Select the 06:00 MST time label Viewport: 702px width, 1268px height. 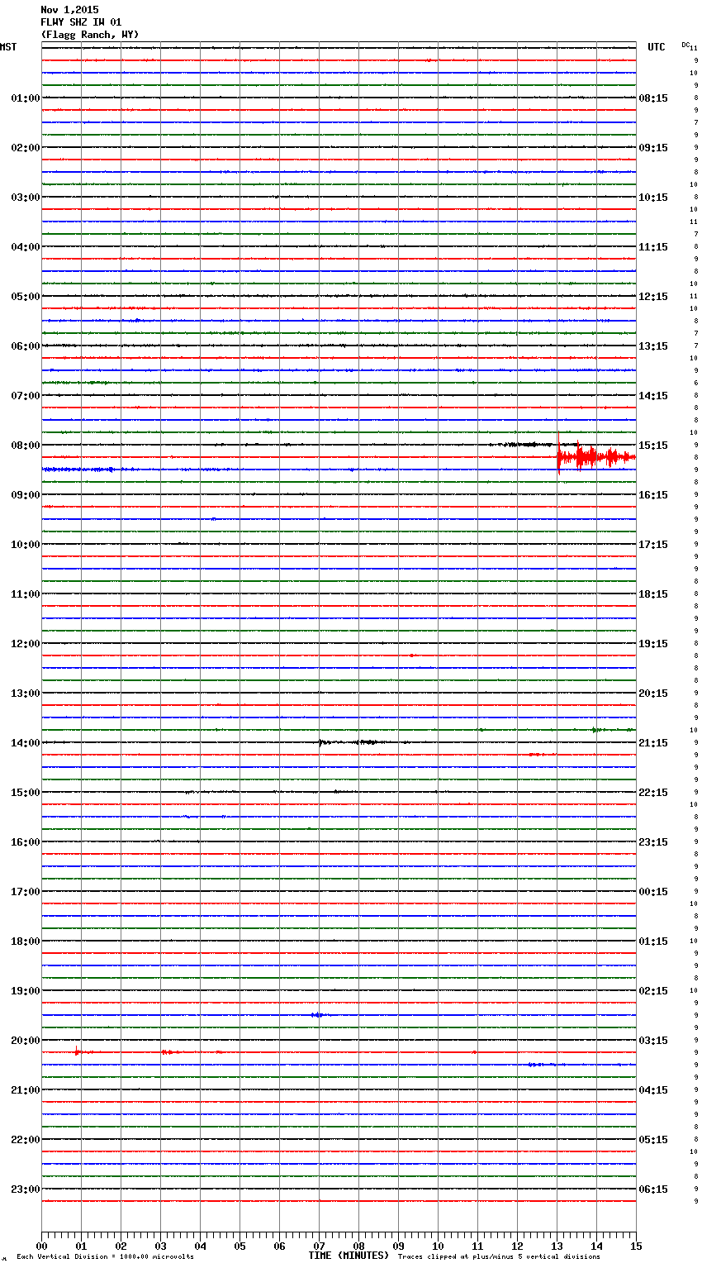26,346
